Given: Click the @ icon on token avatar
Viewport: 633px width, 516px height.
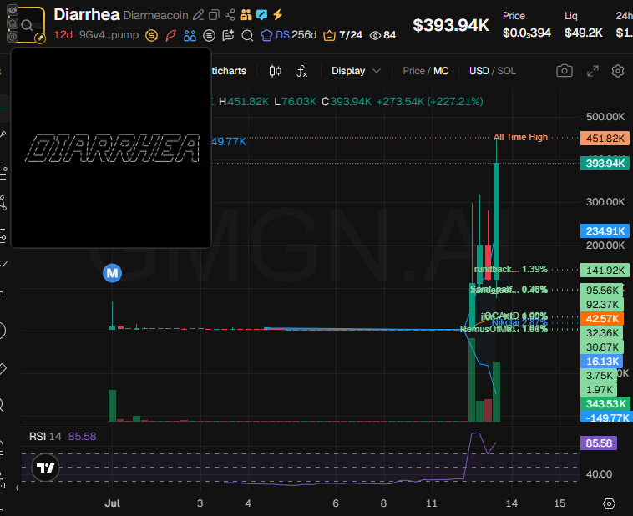Looking at the screenshot, I should tap(13, 37).
